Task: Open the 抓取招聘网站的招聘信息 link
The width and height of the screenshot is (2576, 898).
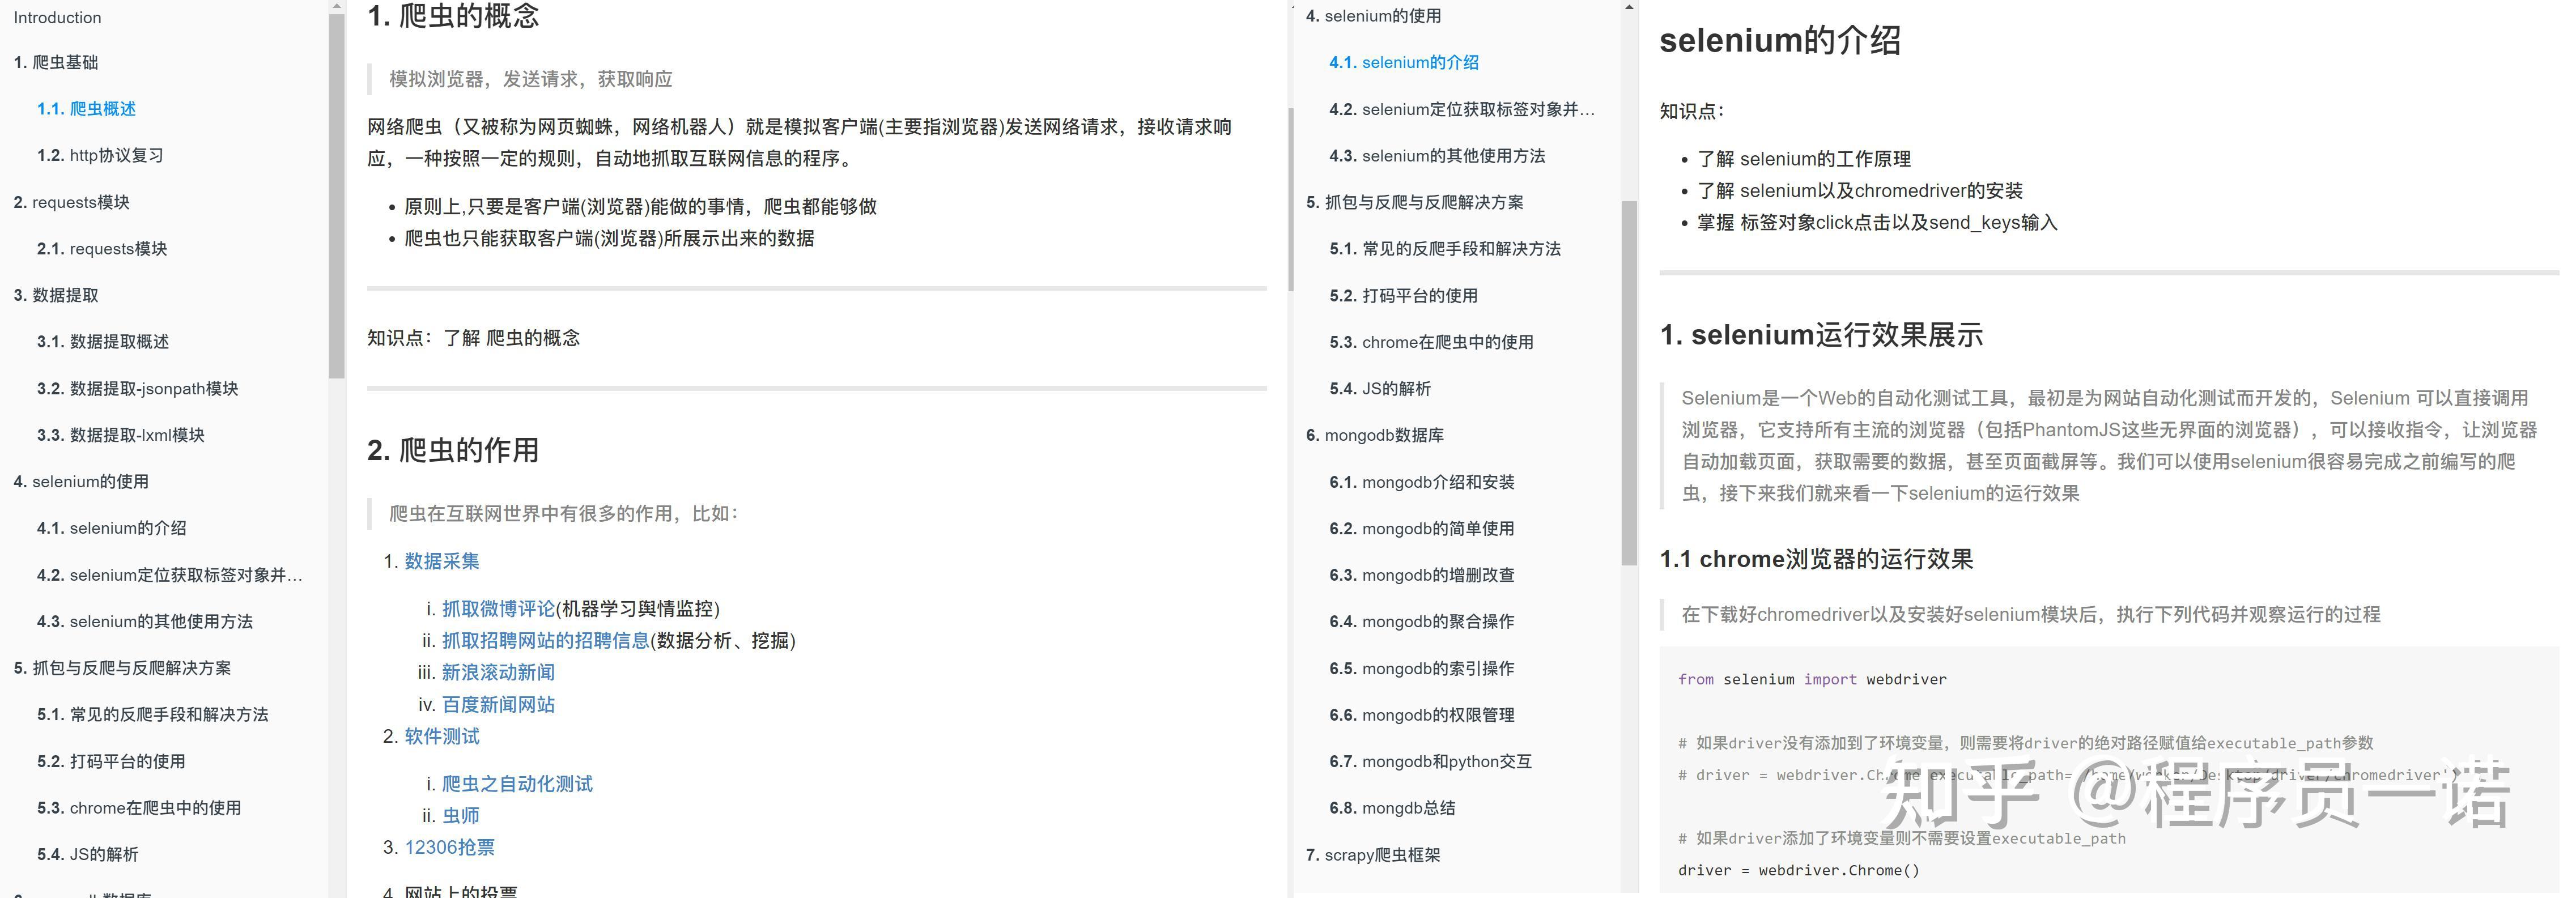Action: (545, 641)
